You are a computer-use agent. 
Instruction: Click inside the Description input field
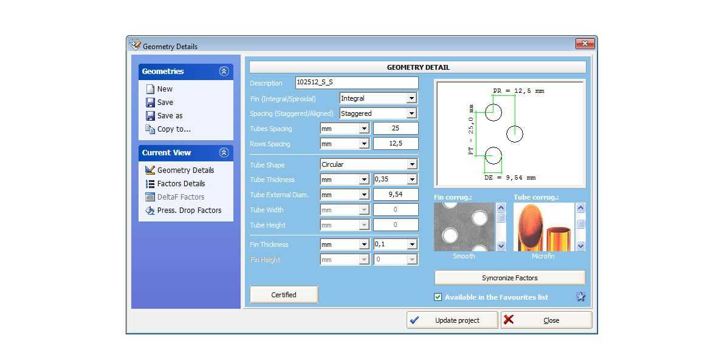tap(356, 83)
